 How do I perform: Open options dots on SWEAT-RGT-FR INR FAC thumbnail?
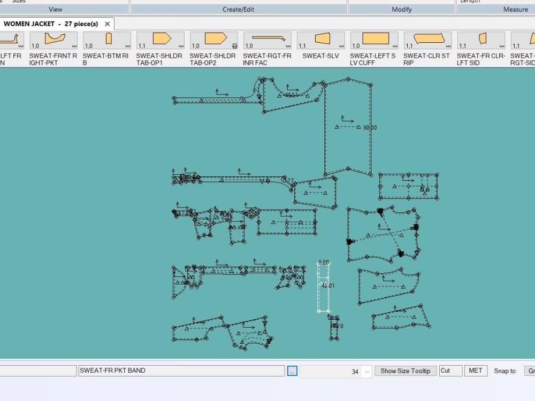(288, 45)
